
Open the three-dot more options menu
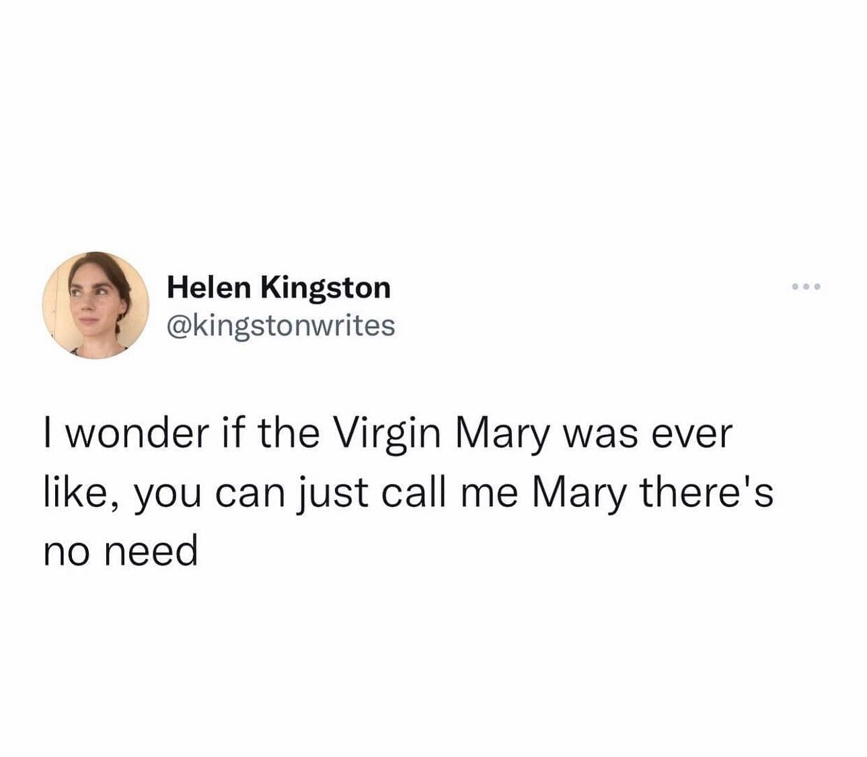coord(806,287)
